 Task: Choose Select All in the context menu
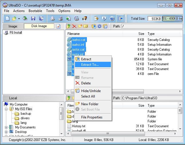(93, 96)
